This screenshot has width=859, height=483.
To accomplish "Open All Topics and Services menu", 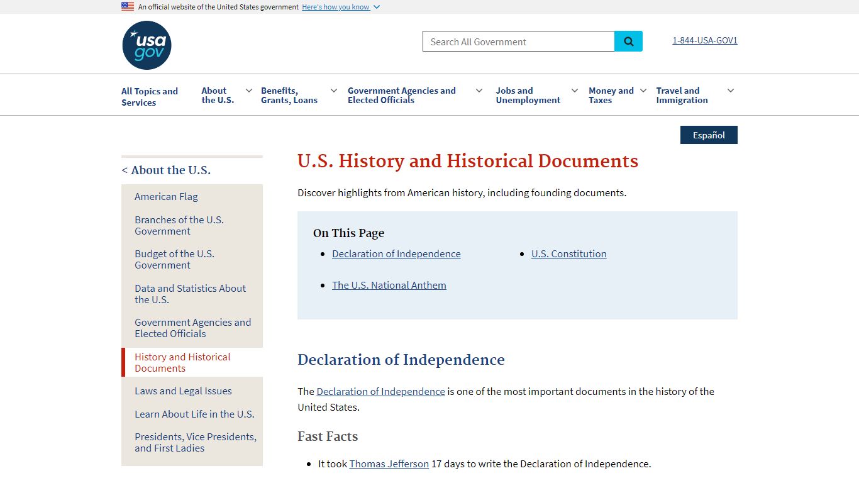I will tap(150, 96).
